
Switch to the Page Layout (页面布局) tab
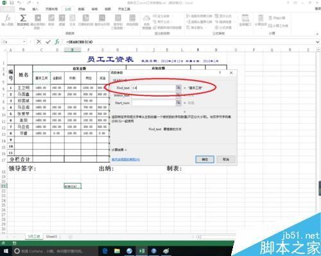[51, 9]
